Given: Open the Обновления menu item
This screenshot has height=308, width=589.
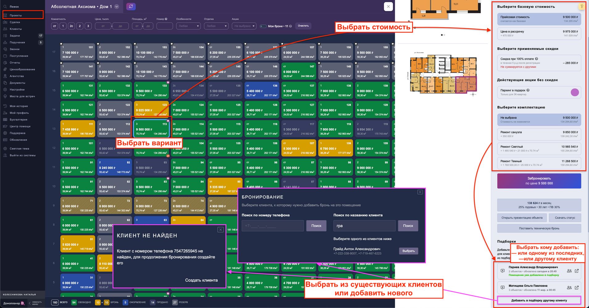Looking at the screenshot, I should [x=19, y=140].
